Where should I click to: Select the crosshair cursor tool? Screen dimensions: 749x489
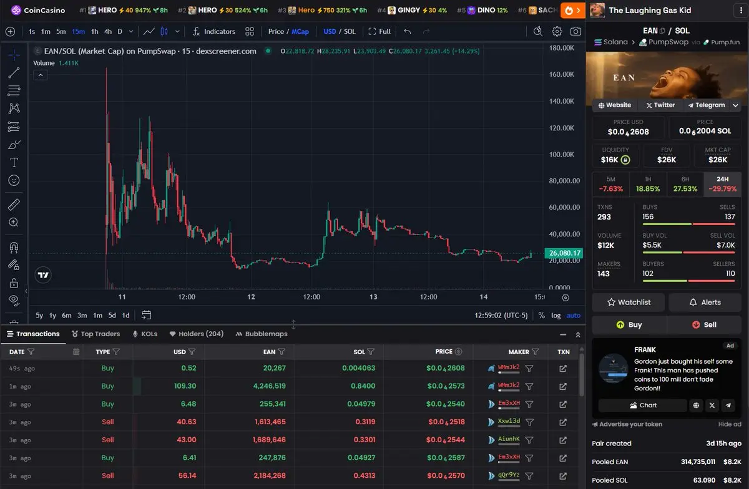pyautogui.click(x=14, y=54)
